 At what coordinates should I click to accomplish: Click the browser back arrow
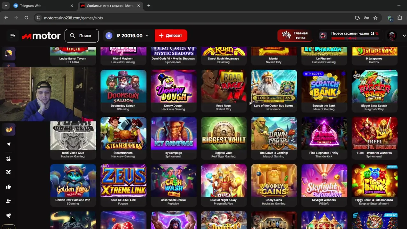(x=6, y=18)
